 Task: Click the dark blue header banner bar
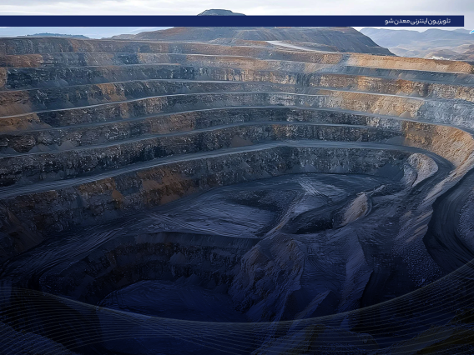(x=232, y=21)
